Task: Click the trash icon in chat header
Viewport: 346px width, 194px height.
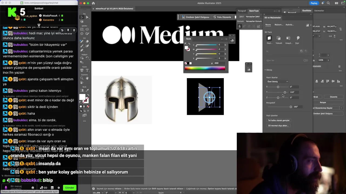Action: tap(74, 30)
